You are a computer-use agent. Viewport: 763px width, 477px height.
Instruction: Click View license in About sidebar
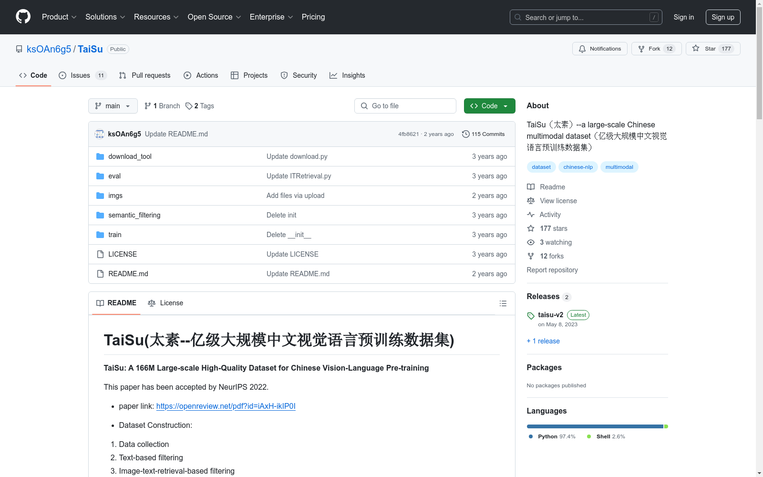(552, 201)
